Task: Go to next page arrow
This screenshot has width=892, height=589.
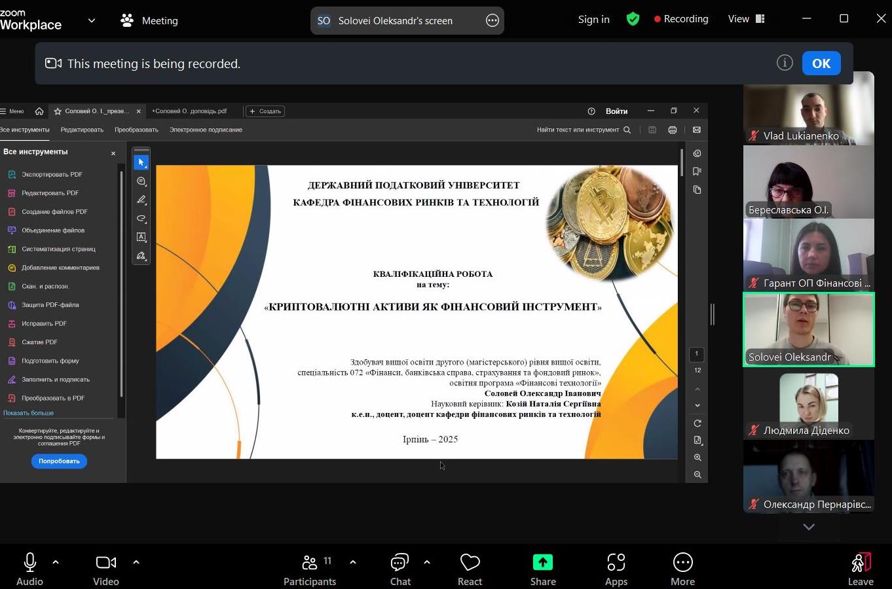Action: (697, 405)
